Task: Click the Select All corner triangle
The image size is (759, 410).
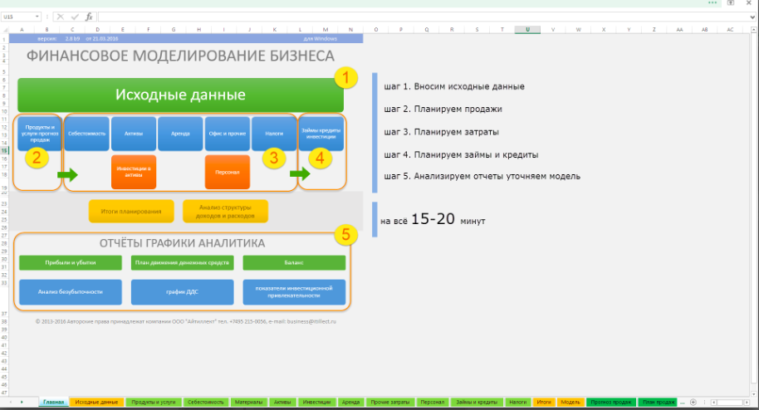Action: point(6,29)
